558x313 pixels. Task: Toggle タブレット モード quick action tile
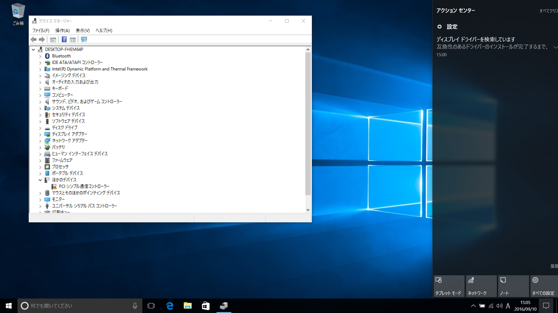449,286
